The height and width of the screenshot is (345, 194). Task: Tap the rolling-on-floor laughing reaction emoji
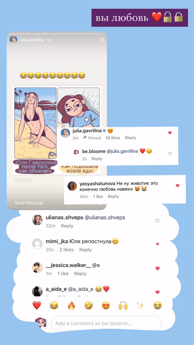coord(89,306)
